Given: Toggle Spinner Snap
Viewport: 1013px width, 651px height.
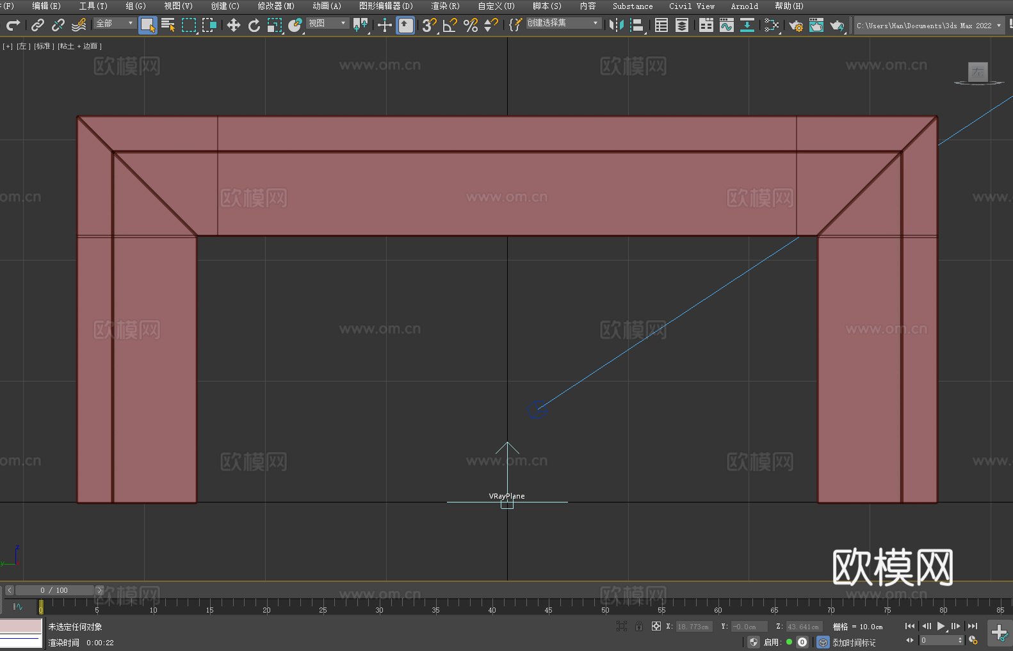Looking at the screenshot, I should [491, 25].
